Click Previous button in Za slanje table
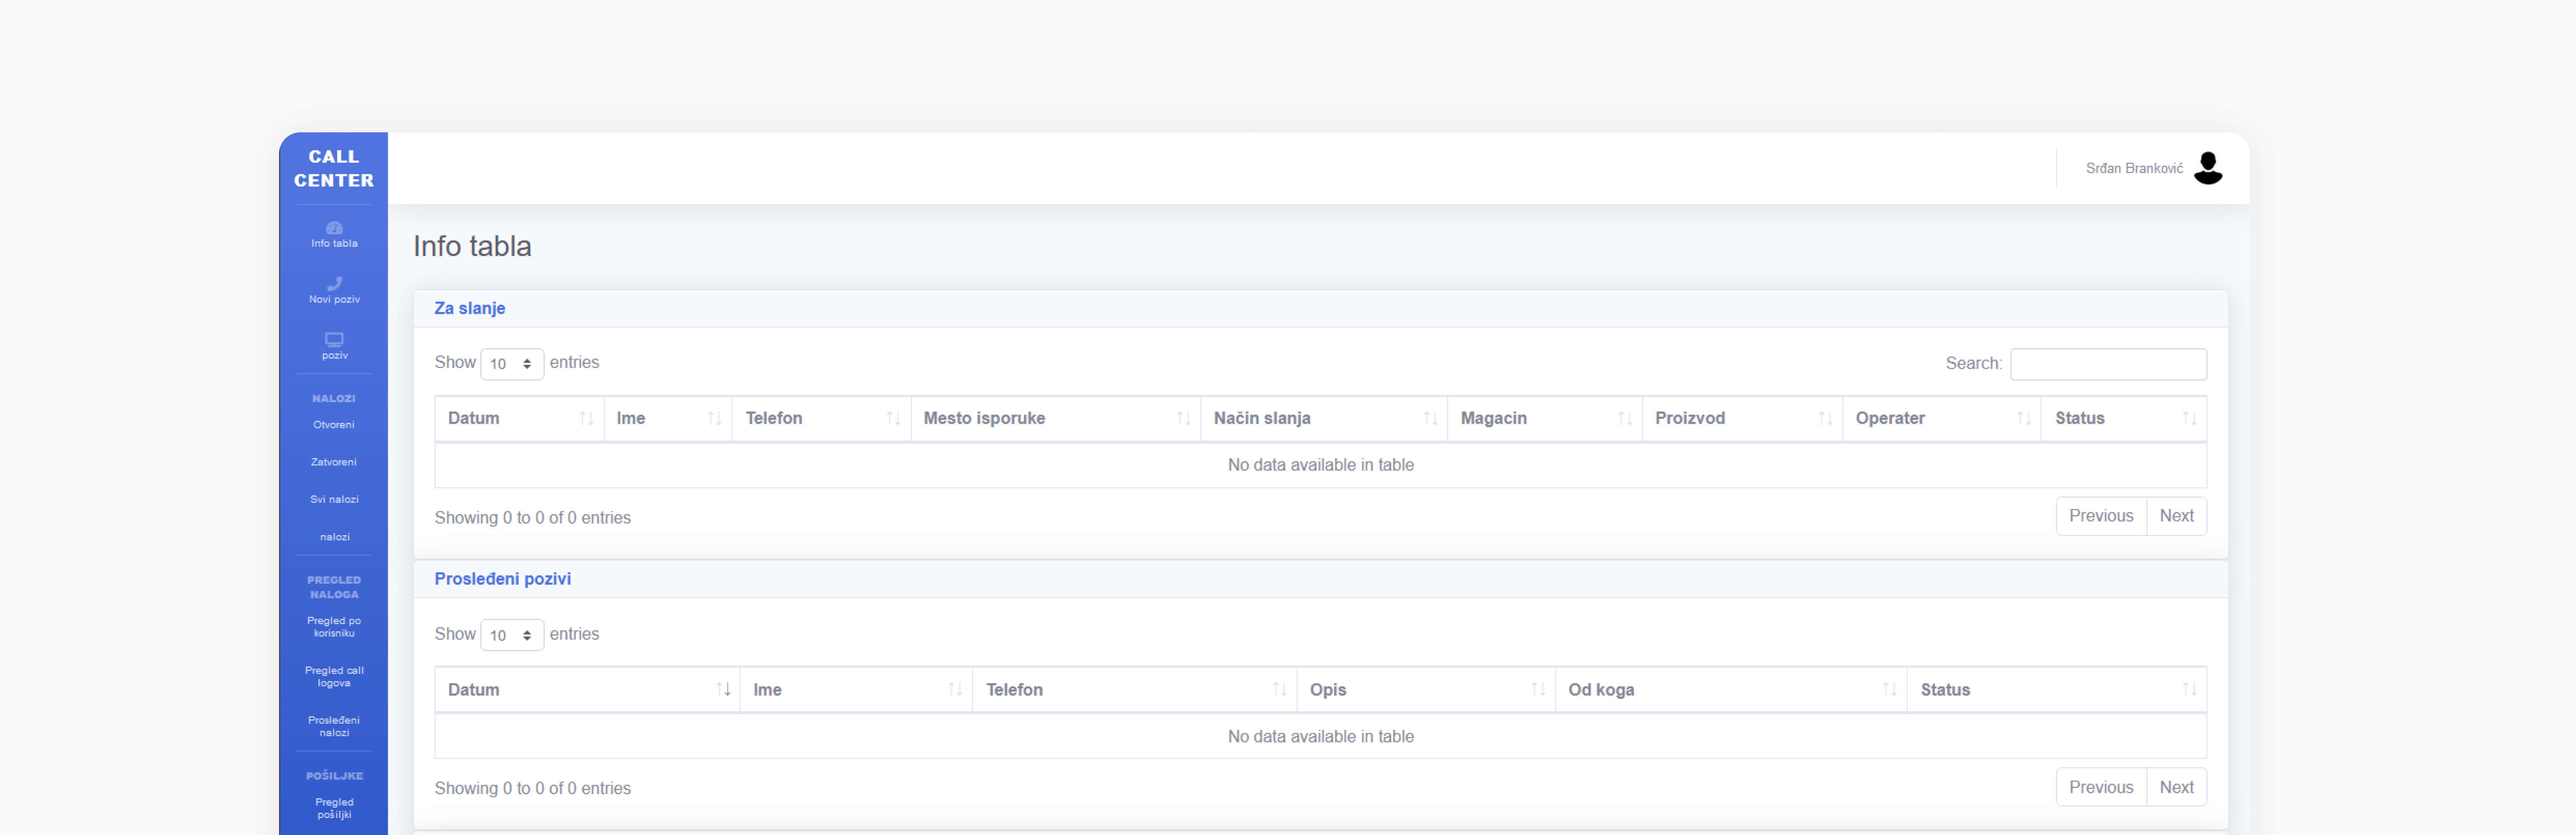This screenshot has width=2576, height=835. point(2101,516)
